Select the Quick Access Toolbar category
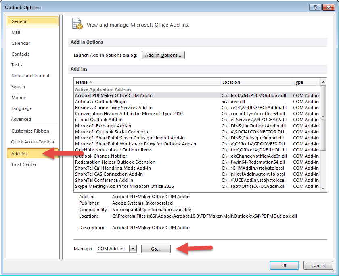Image resolution: width=339 pixels, height=276 pixels. pyautogui.click(x=33, y=142)
